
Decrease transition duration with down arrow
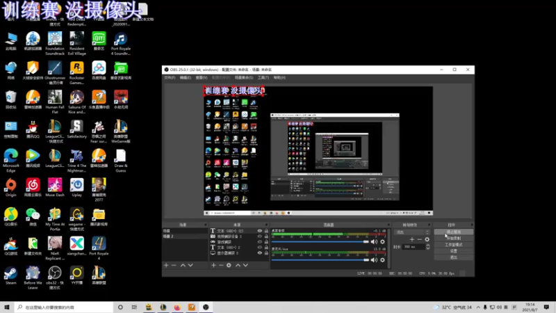point(427,248)
